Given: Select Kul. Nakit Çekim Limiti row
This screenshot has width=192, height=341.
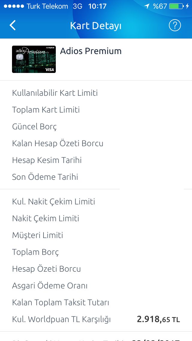Looking at the screenshot, I should 96,202.
